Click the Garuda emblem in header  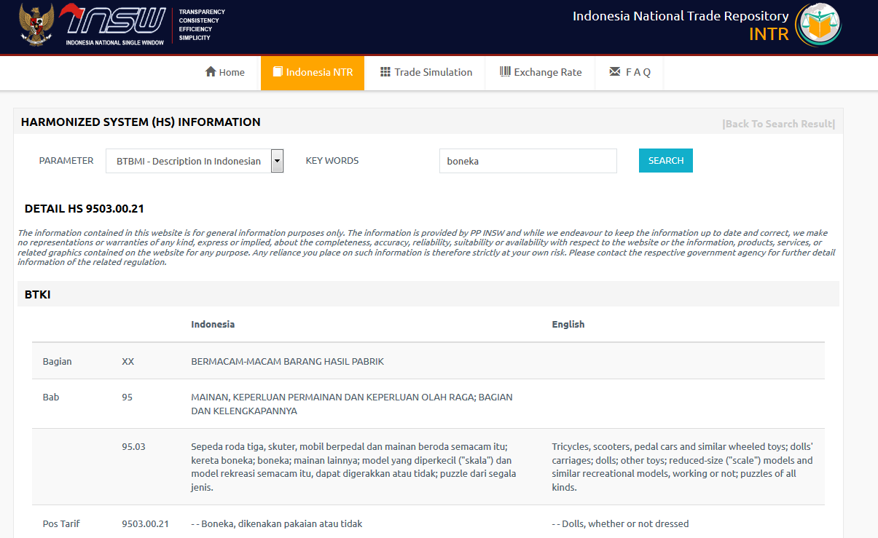coord(36,25)
